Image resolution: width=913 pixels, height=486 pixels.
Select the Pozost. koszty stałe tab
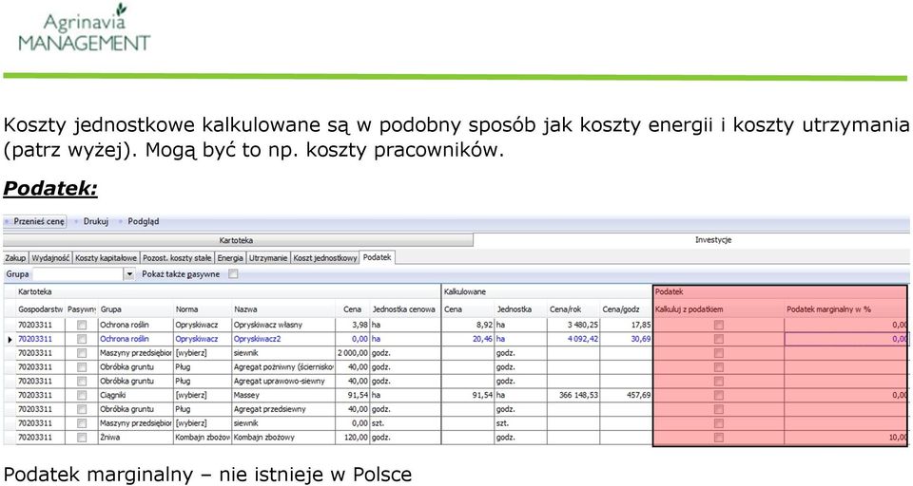coord(177,258)
